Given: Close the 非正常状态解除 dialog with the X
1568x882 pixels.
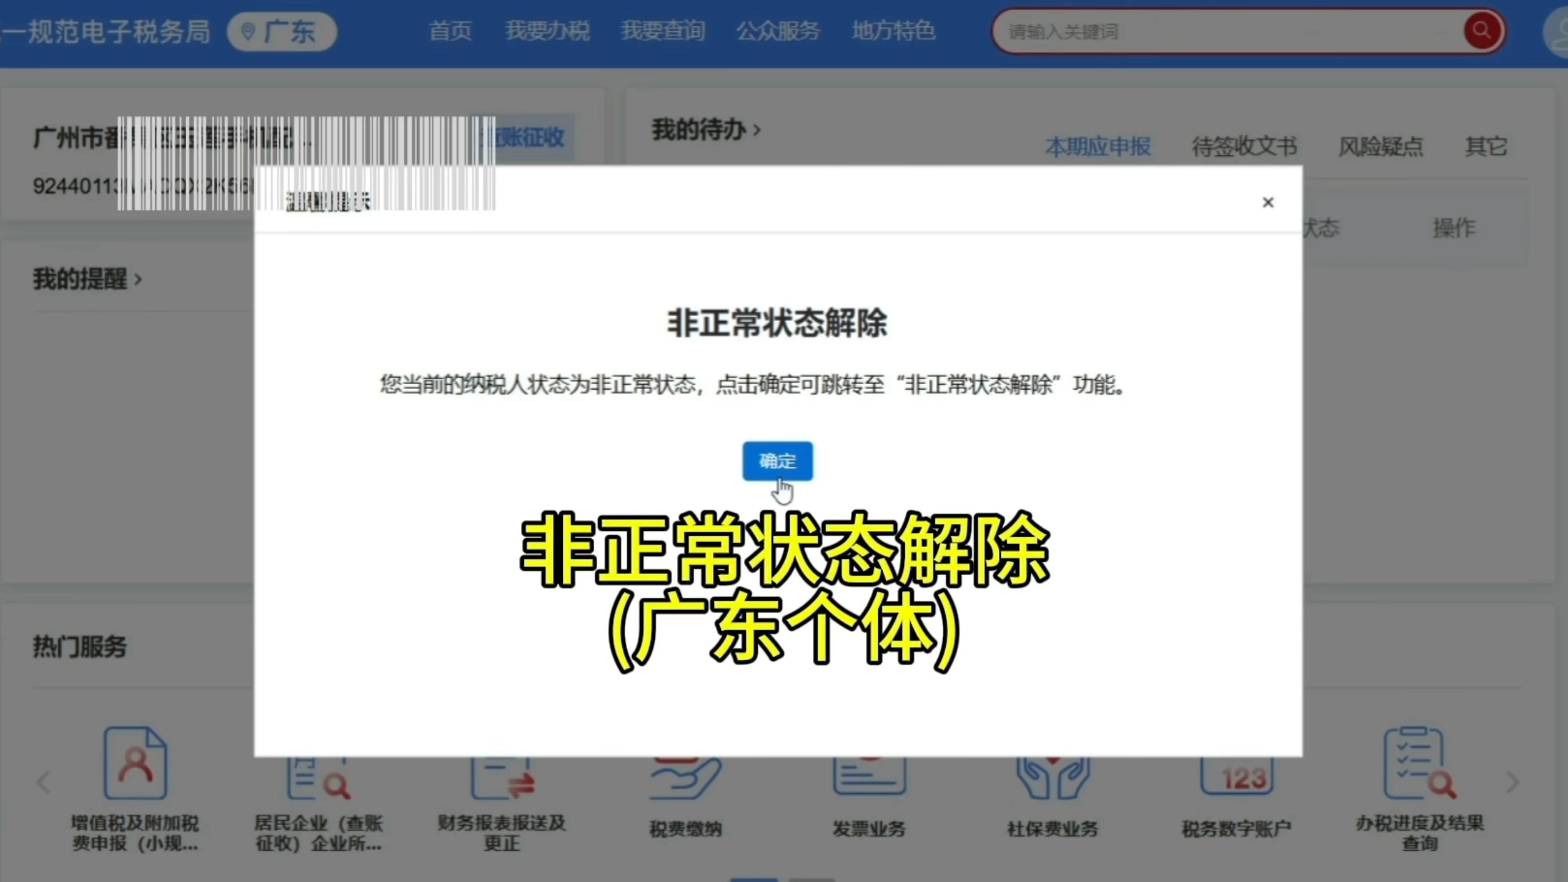Looking at the screenshot, I should click(1268, 202).
